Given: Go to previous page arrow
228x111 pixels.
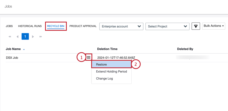Looking at the screenshot, I should point(17,36).
